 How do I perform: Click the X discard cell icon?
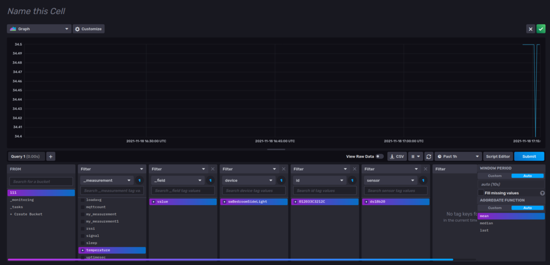coord(531,29)
